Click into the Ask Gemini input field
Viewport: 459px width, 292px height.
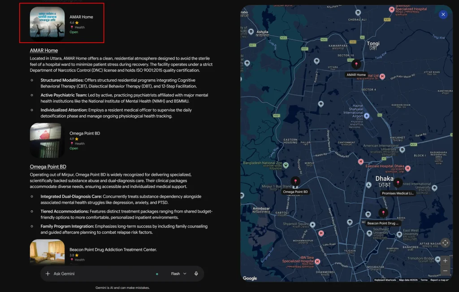click(103, 274)
